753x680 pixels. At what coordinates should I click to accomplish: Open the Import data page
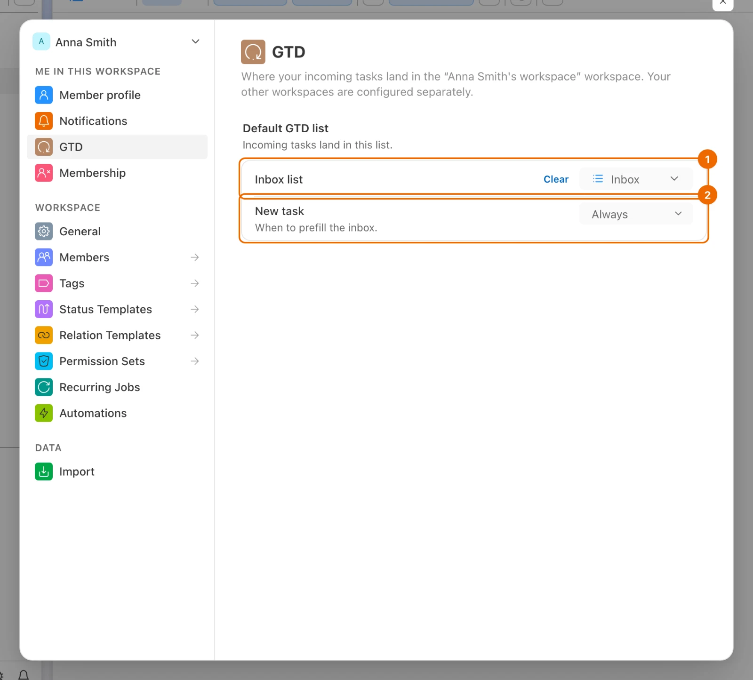(117, 472)
